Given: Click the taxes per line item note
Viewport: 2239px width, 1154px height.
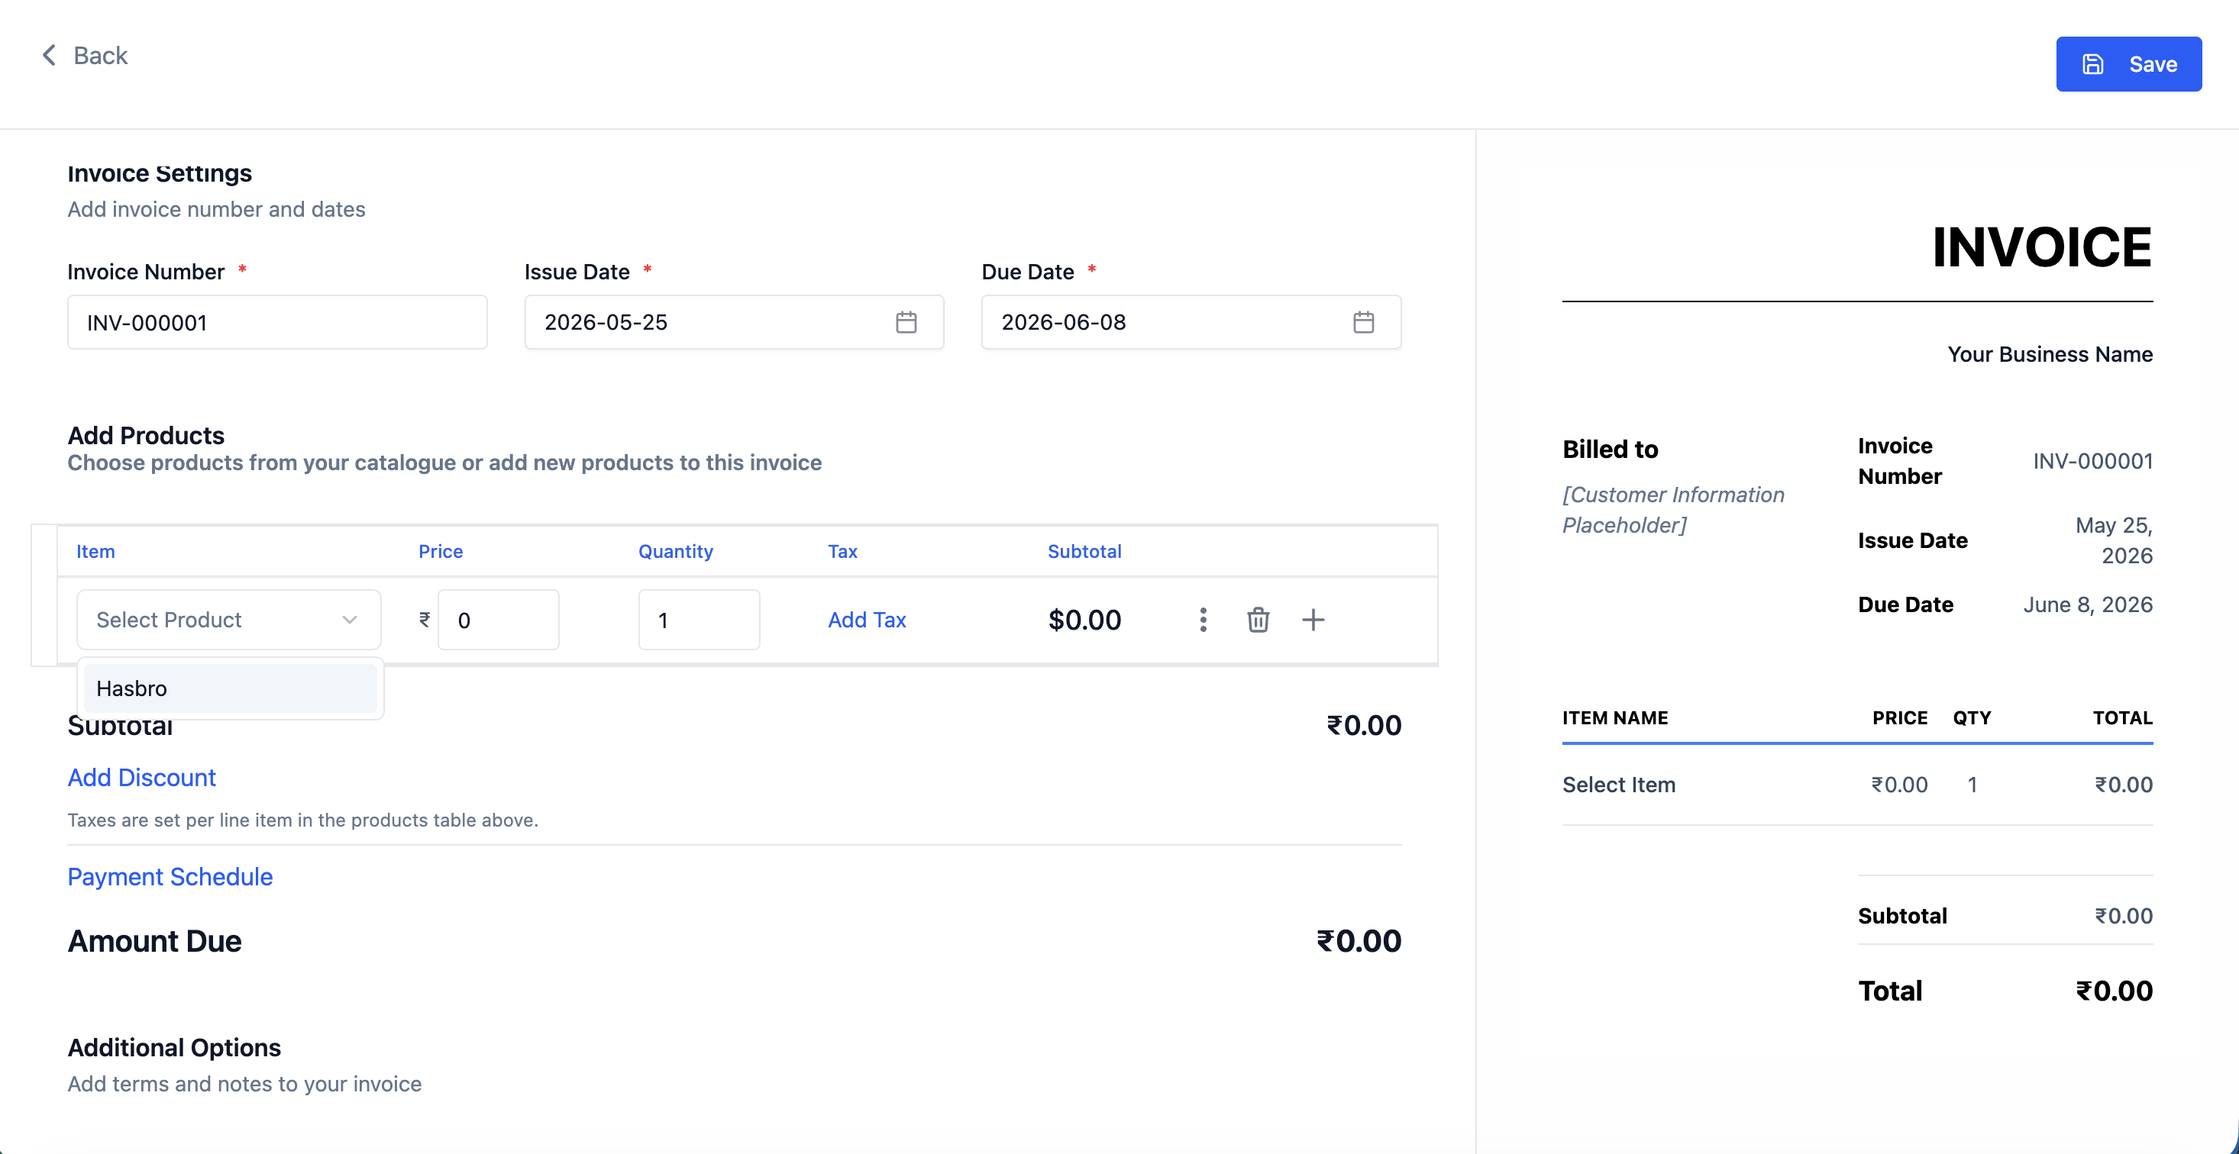Looking at the screenshot, I should point(302,820).
